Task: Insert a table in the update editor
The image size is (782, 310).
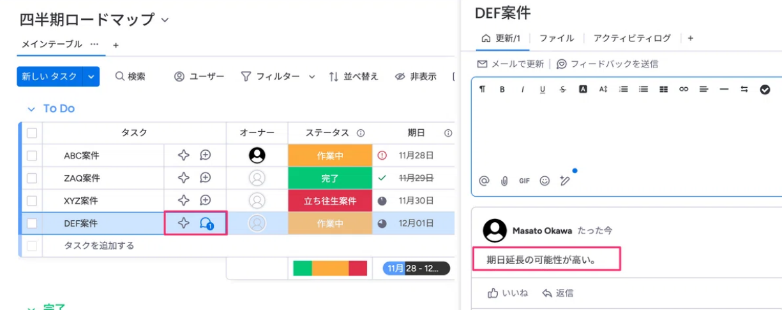Action: point(663,90)
